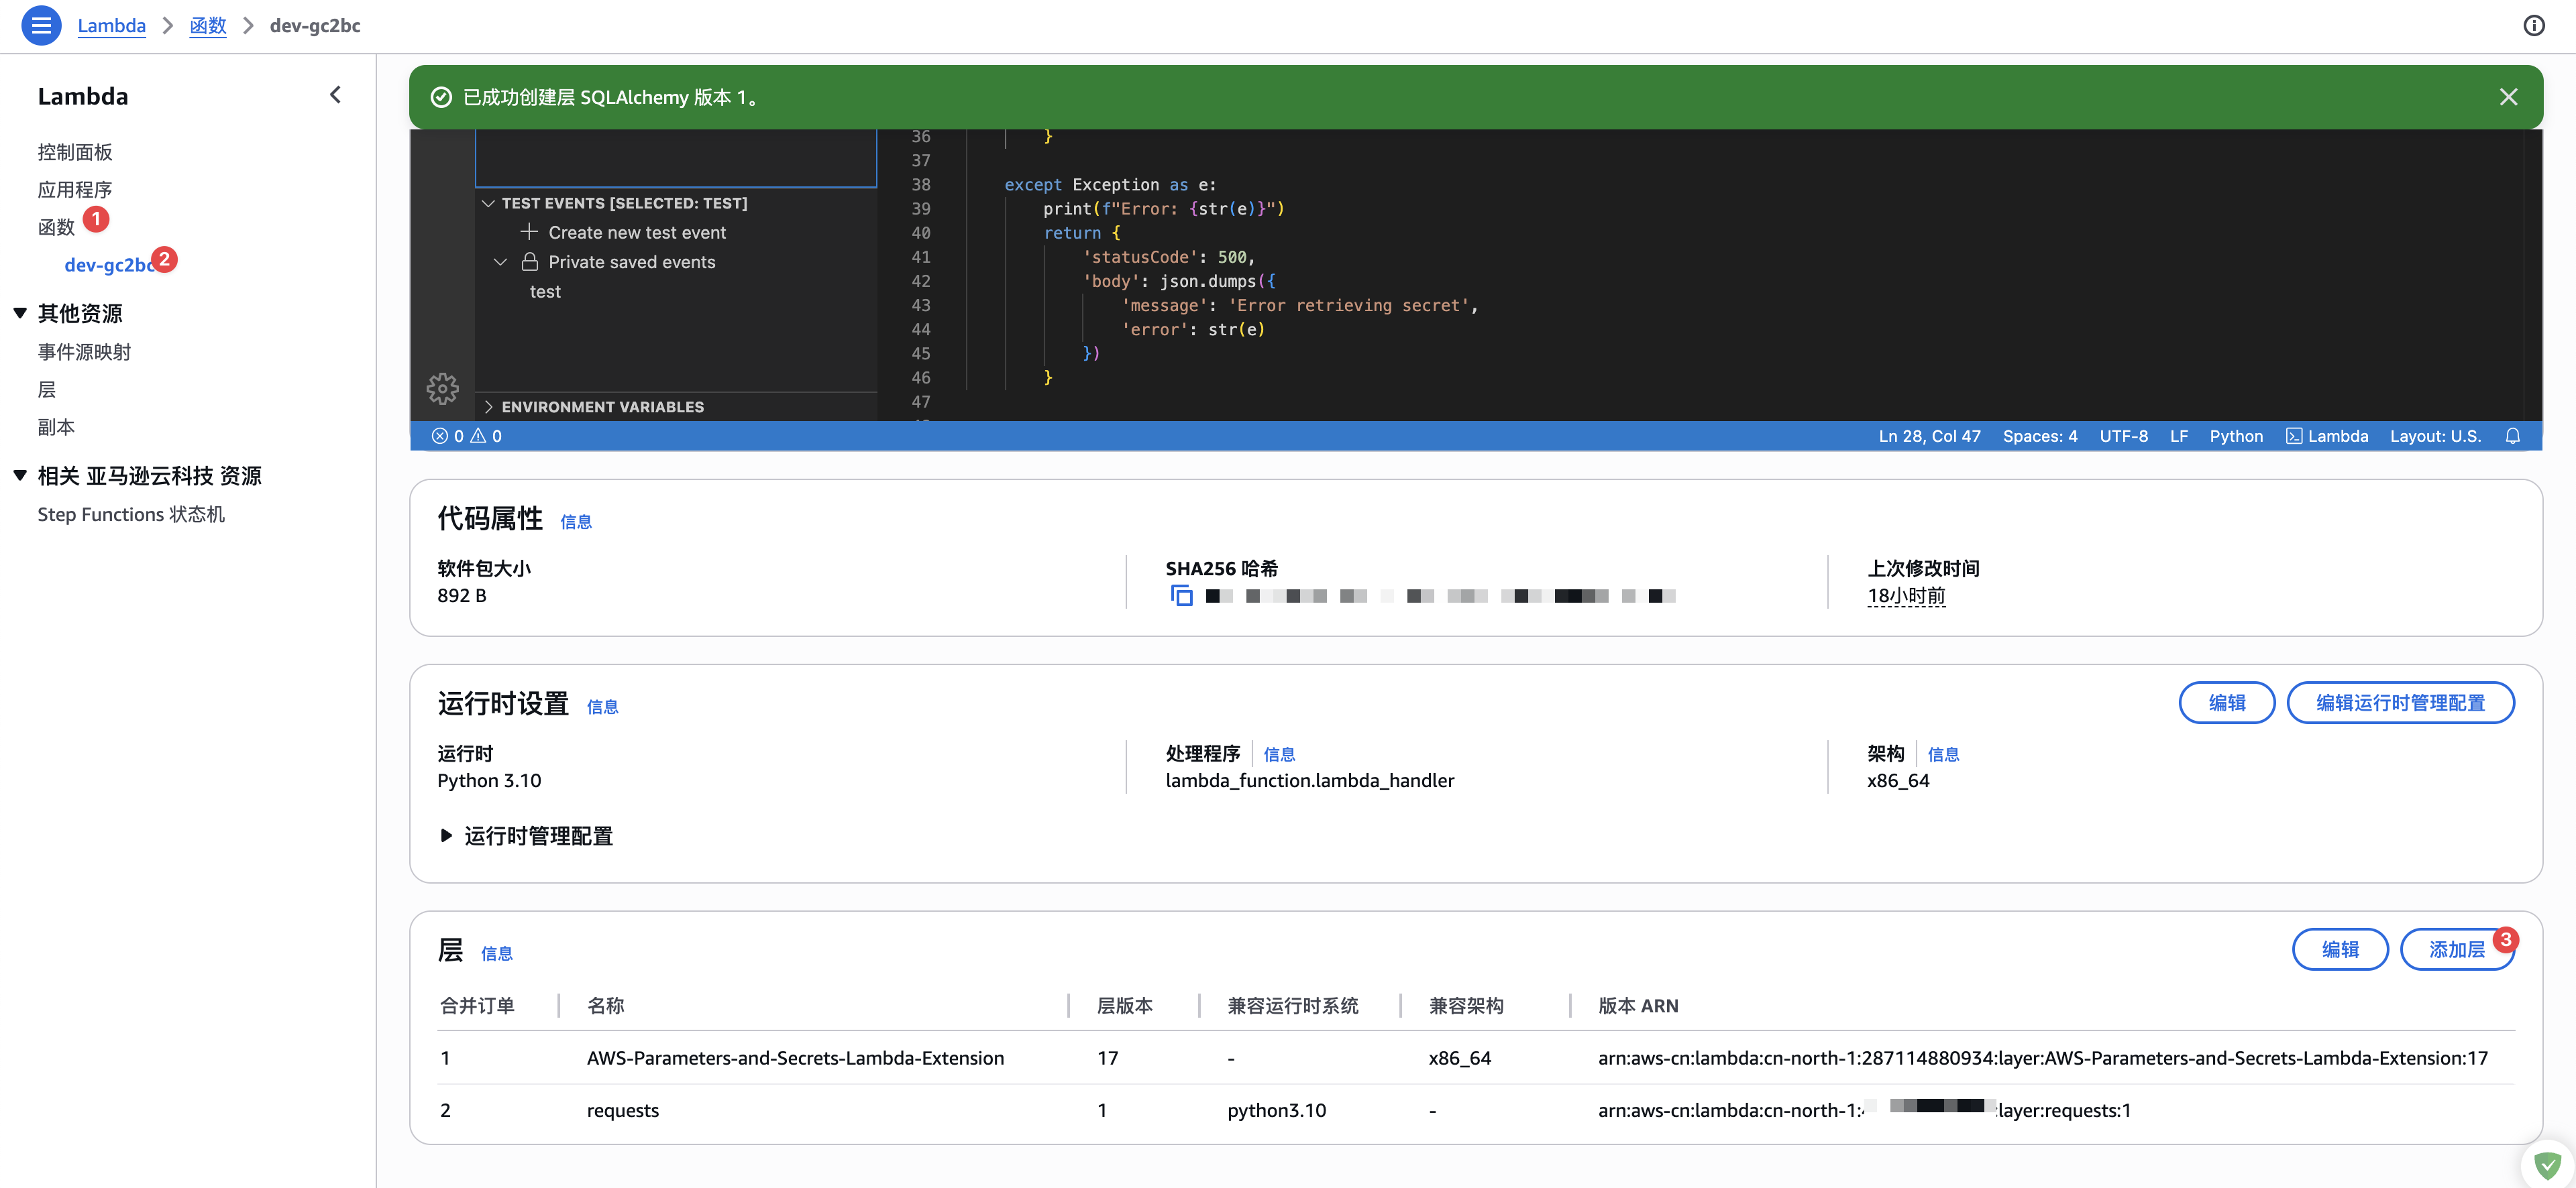Open 控制面板 in the sidebar
2576x1188 pixels.
pos(75,152)
